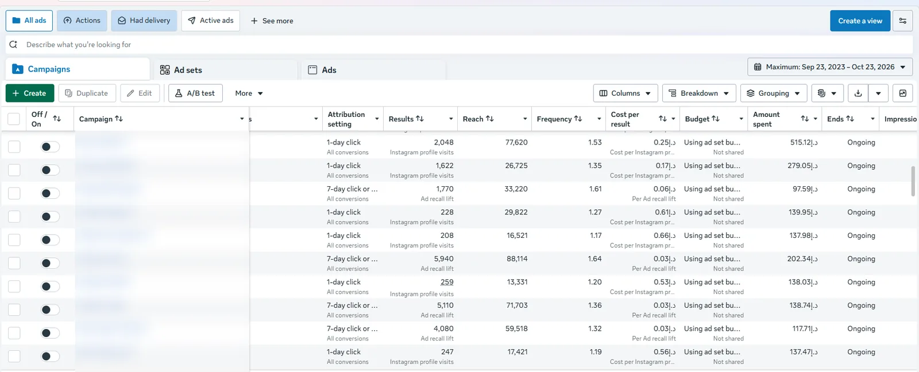Click the vertical table scrollbar
The width and height of the screenshot is (919, 372).
coord(913,181)
